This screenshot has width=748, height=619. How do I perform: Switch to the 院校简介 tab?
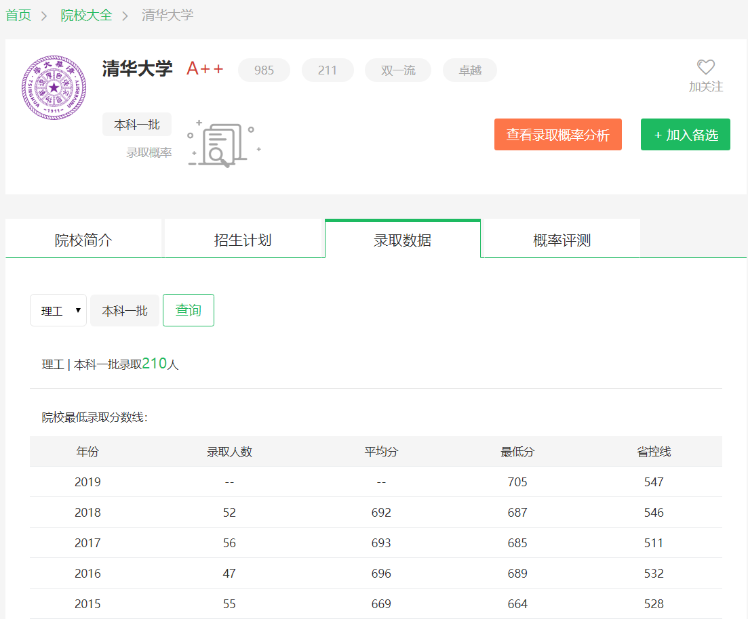coord(83,240)
